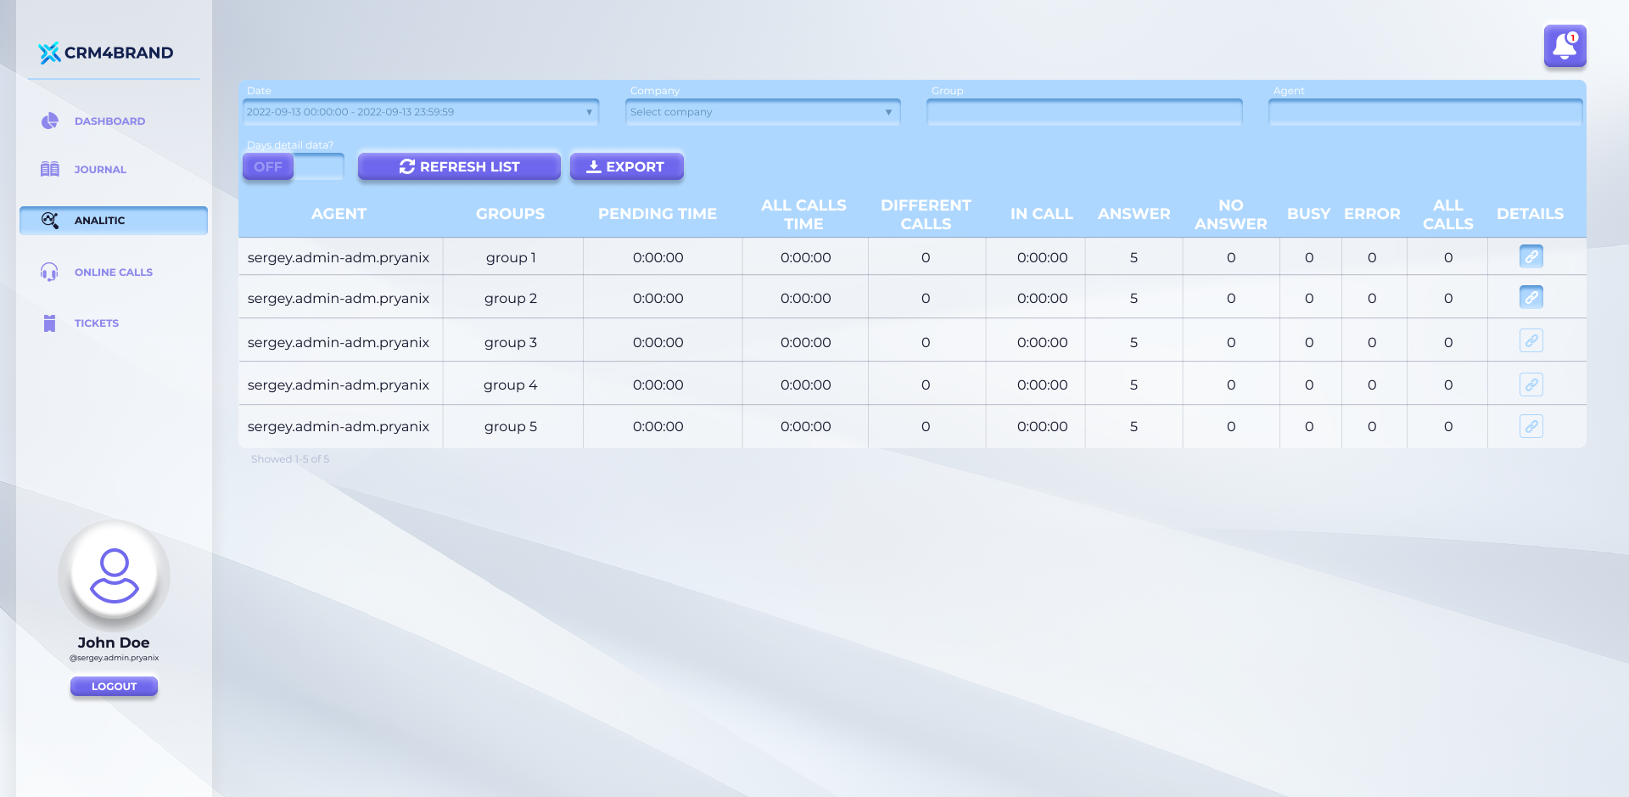
Task: Click the CRM4BRAND logo
Action: point(106,53)
